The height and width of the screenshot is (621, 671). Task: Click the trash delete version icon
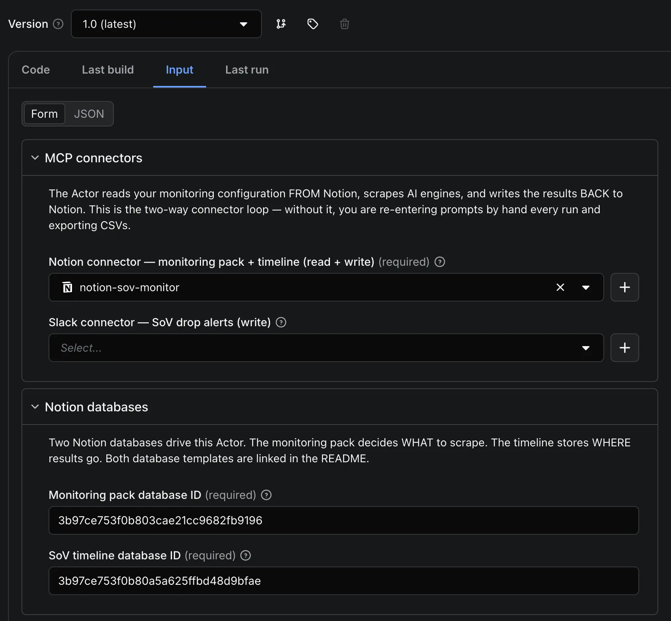click(345, 24)
